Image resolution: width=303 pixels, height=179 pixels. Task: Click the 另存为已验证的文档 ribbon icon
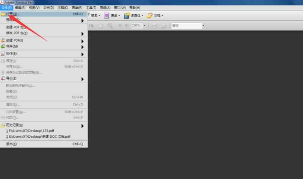[3, 72]
